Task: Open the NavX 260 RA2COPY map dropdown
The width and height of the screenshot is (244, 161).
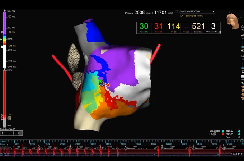Action: [197, 11]
